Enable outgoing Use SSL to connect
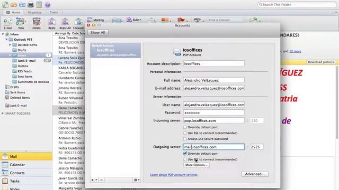Viewport: 339px width, 190px height. pyautogui.click(x=185, y=159)
